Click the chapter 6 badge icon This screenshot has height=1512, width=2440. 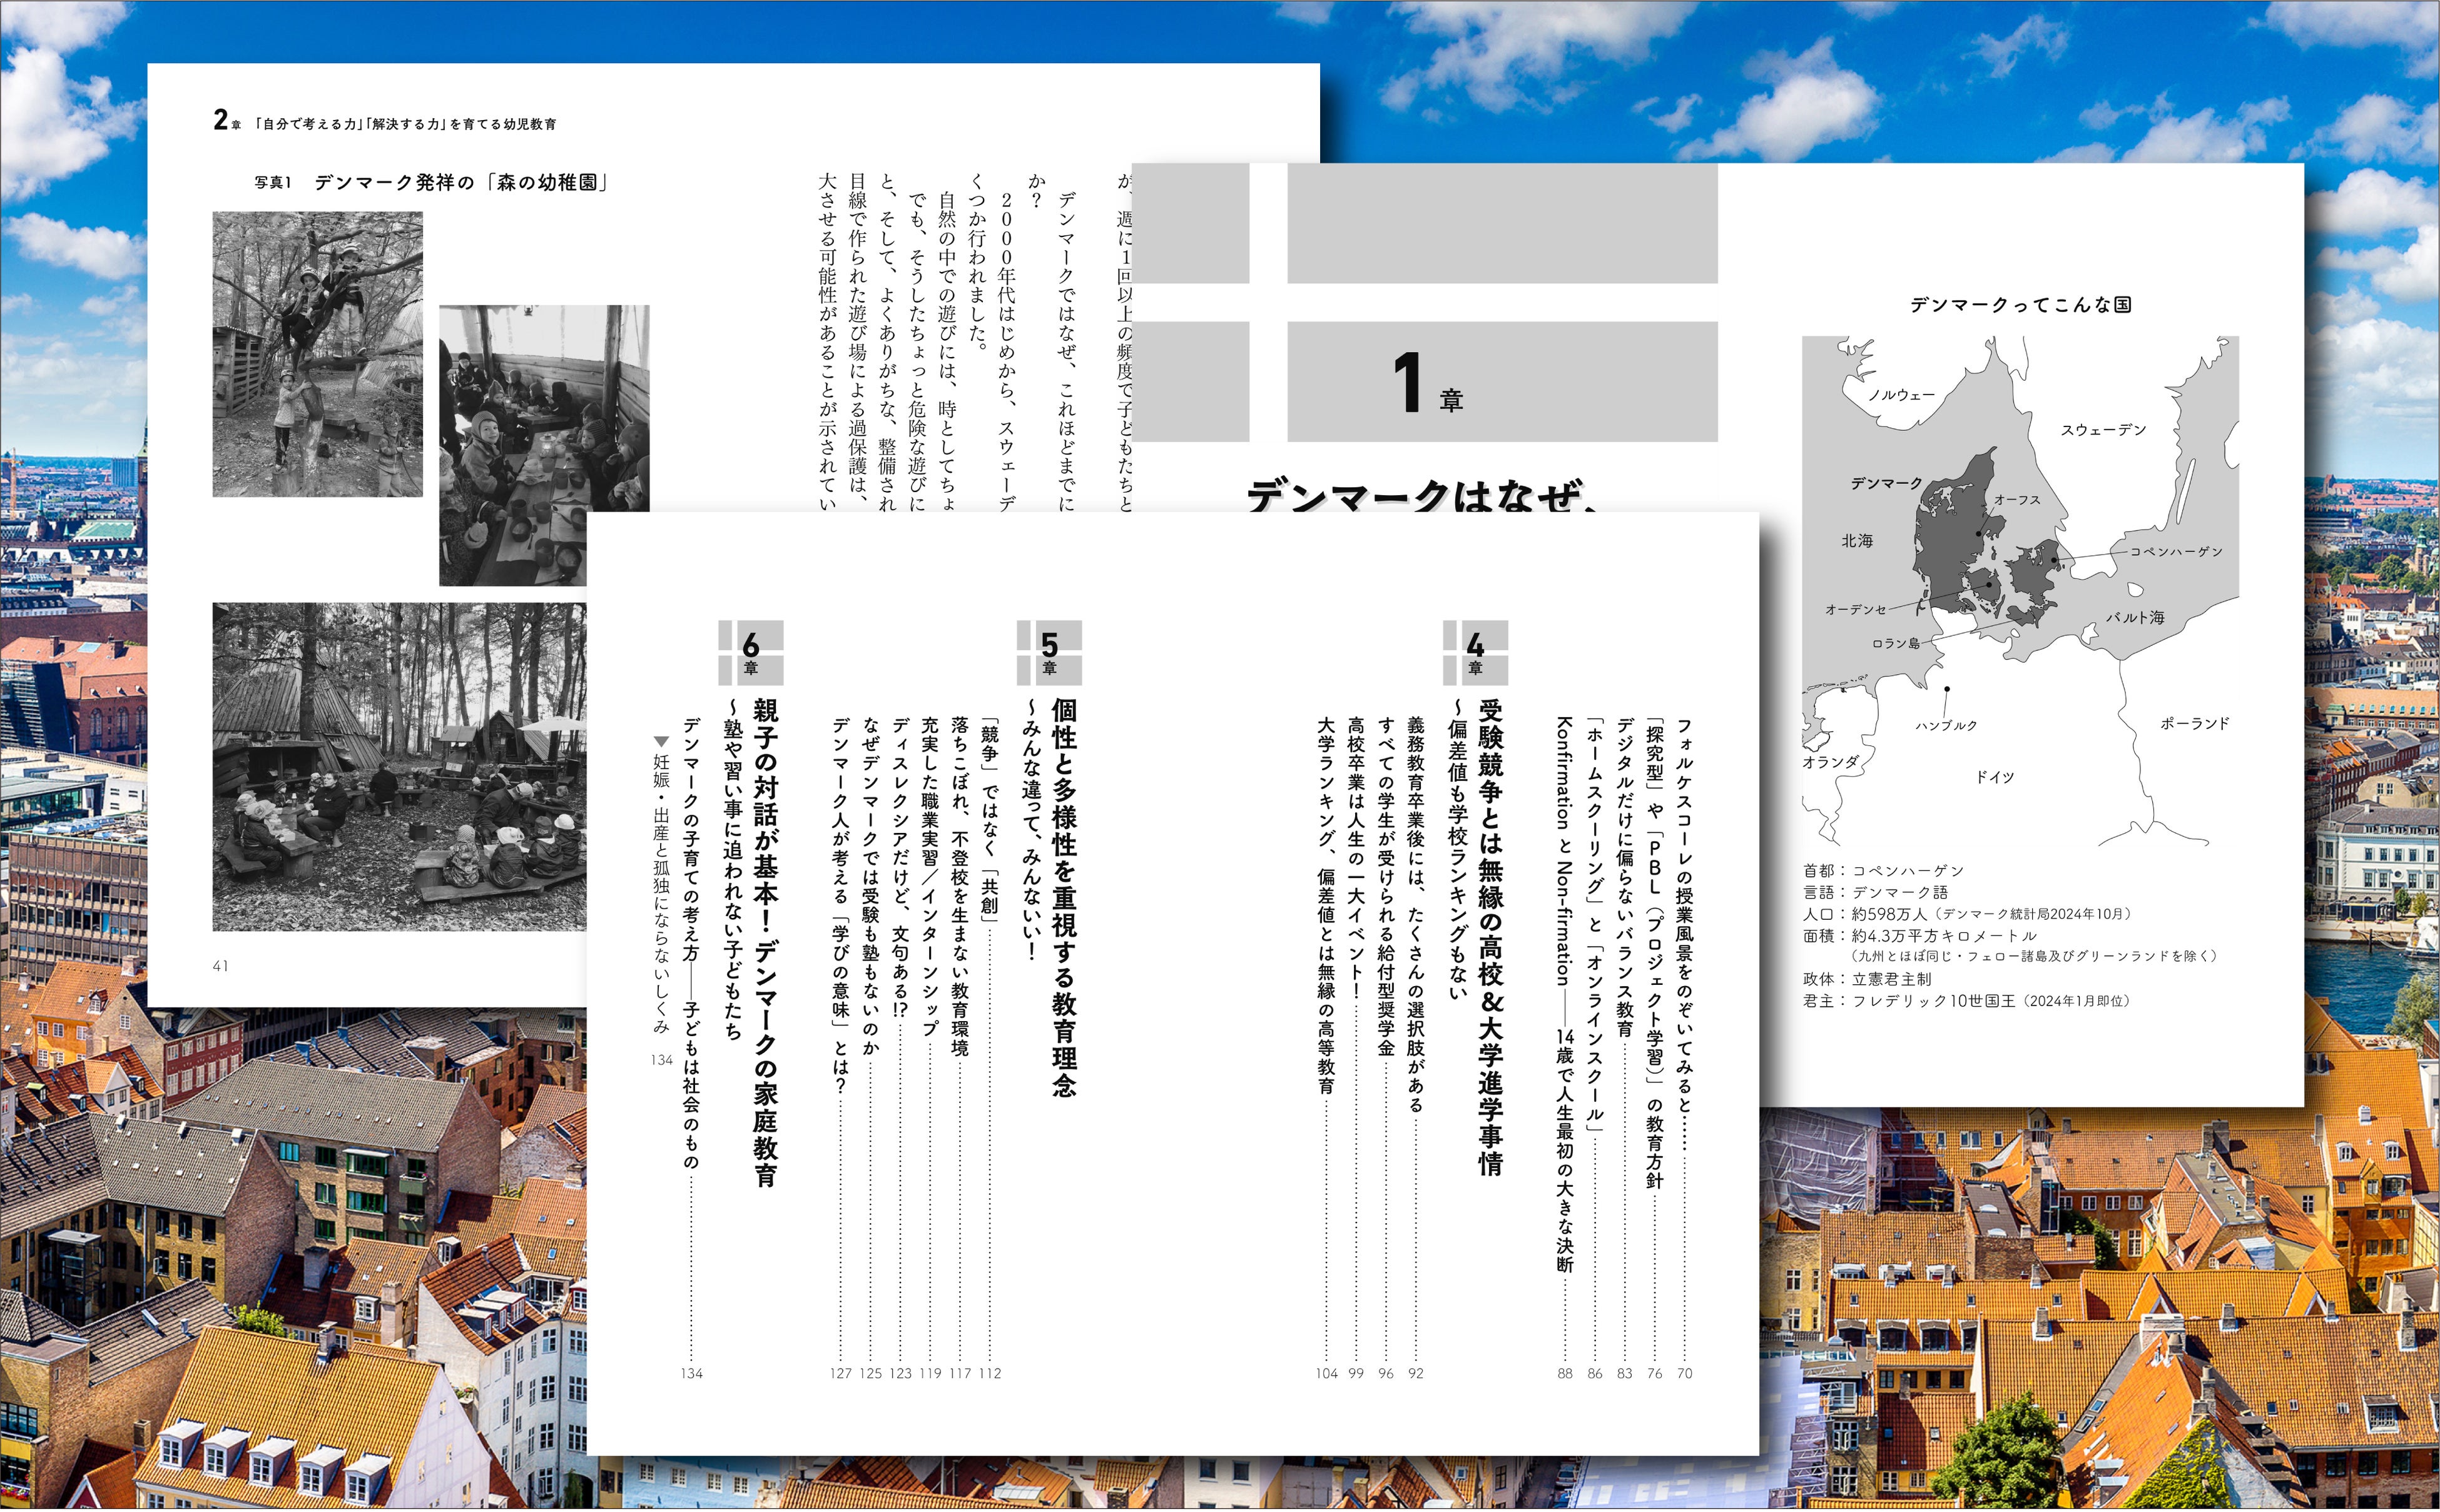(750, 652)
